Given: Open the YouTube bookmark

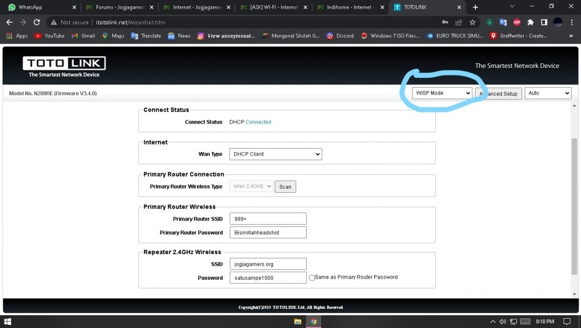Looking at the screenshot, I should [x=49, y=36].
